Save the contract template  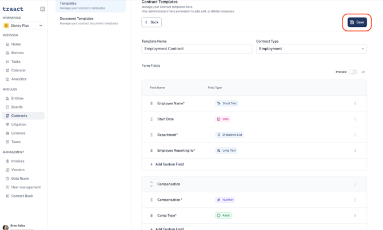coord(357,22)
